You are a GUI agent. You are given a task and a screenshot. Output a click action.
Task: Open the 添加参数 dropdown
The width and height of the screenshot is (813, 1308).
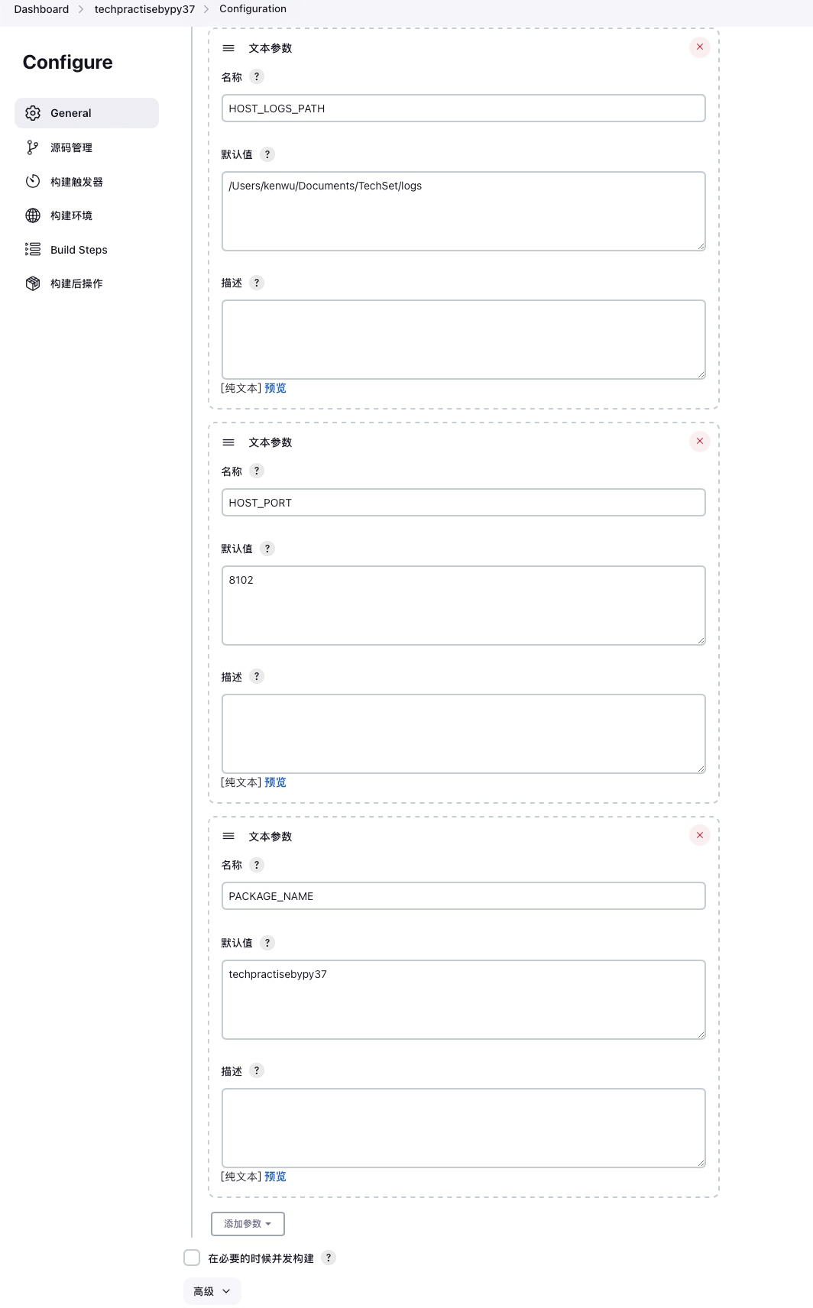248,1224
